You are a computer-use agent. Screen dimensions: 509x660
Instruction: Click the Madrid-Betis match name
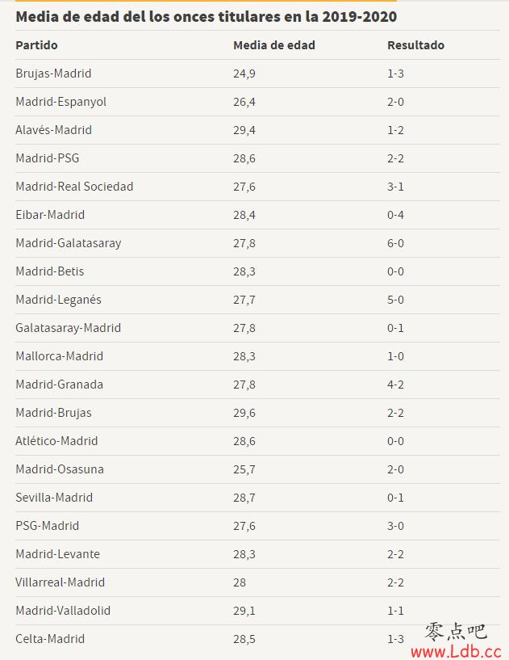[x=50, y=271]
